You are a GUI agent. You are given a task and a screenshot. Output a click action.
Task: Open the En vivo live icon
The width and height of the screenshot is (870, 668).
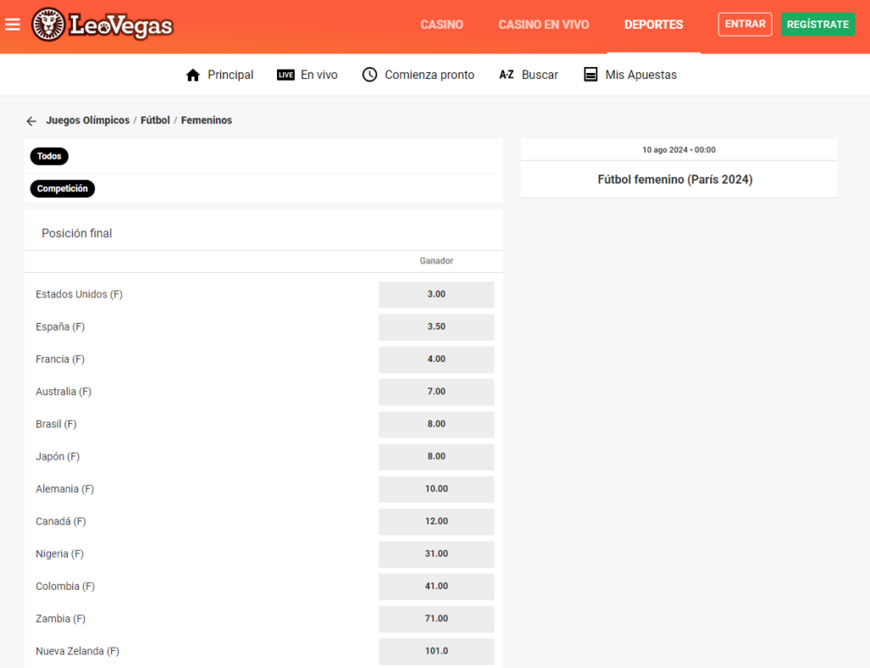tap(285, 75)
